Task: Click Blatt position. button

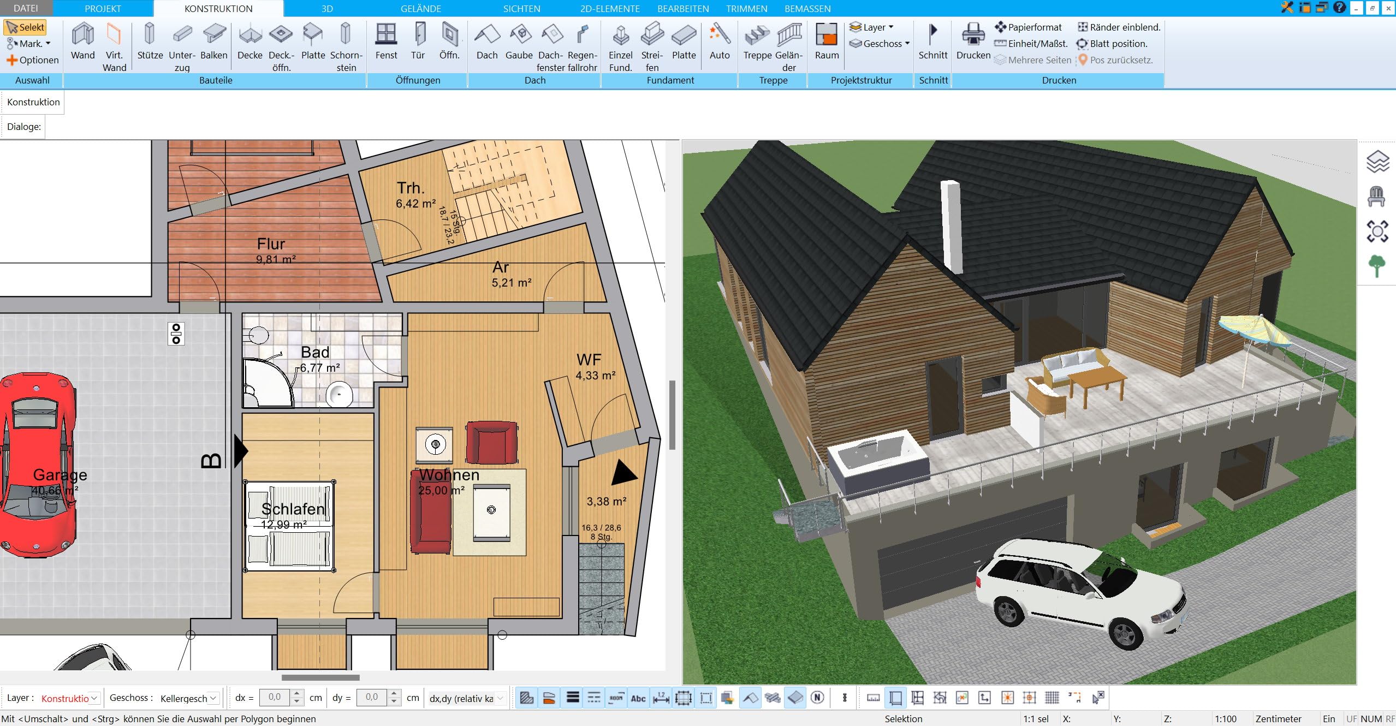Action: 1112,44
